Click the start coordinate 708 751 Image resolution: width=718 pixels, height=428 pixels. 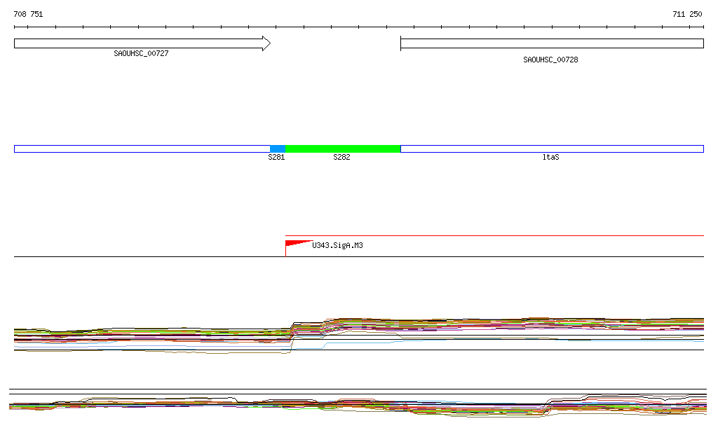pyautogui.click(x=28, y=14)
